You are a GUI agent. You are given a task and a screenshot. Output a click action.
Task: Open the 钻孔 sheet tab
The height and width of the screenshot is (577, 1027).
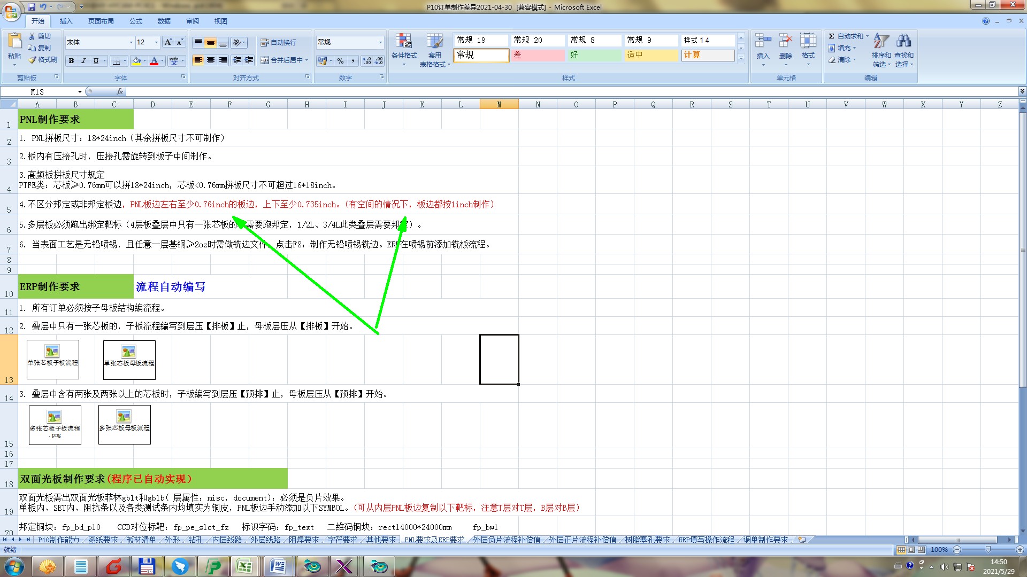[x=196, y=540]
